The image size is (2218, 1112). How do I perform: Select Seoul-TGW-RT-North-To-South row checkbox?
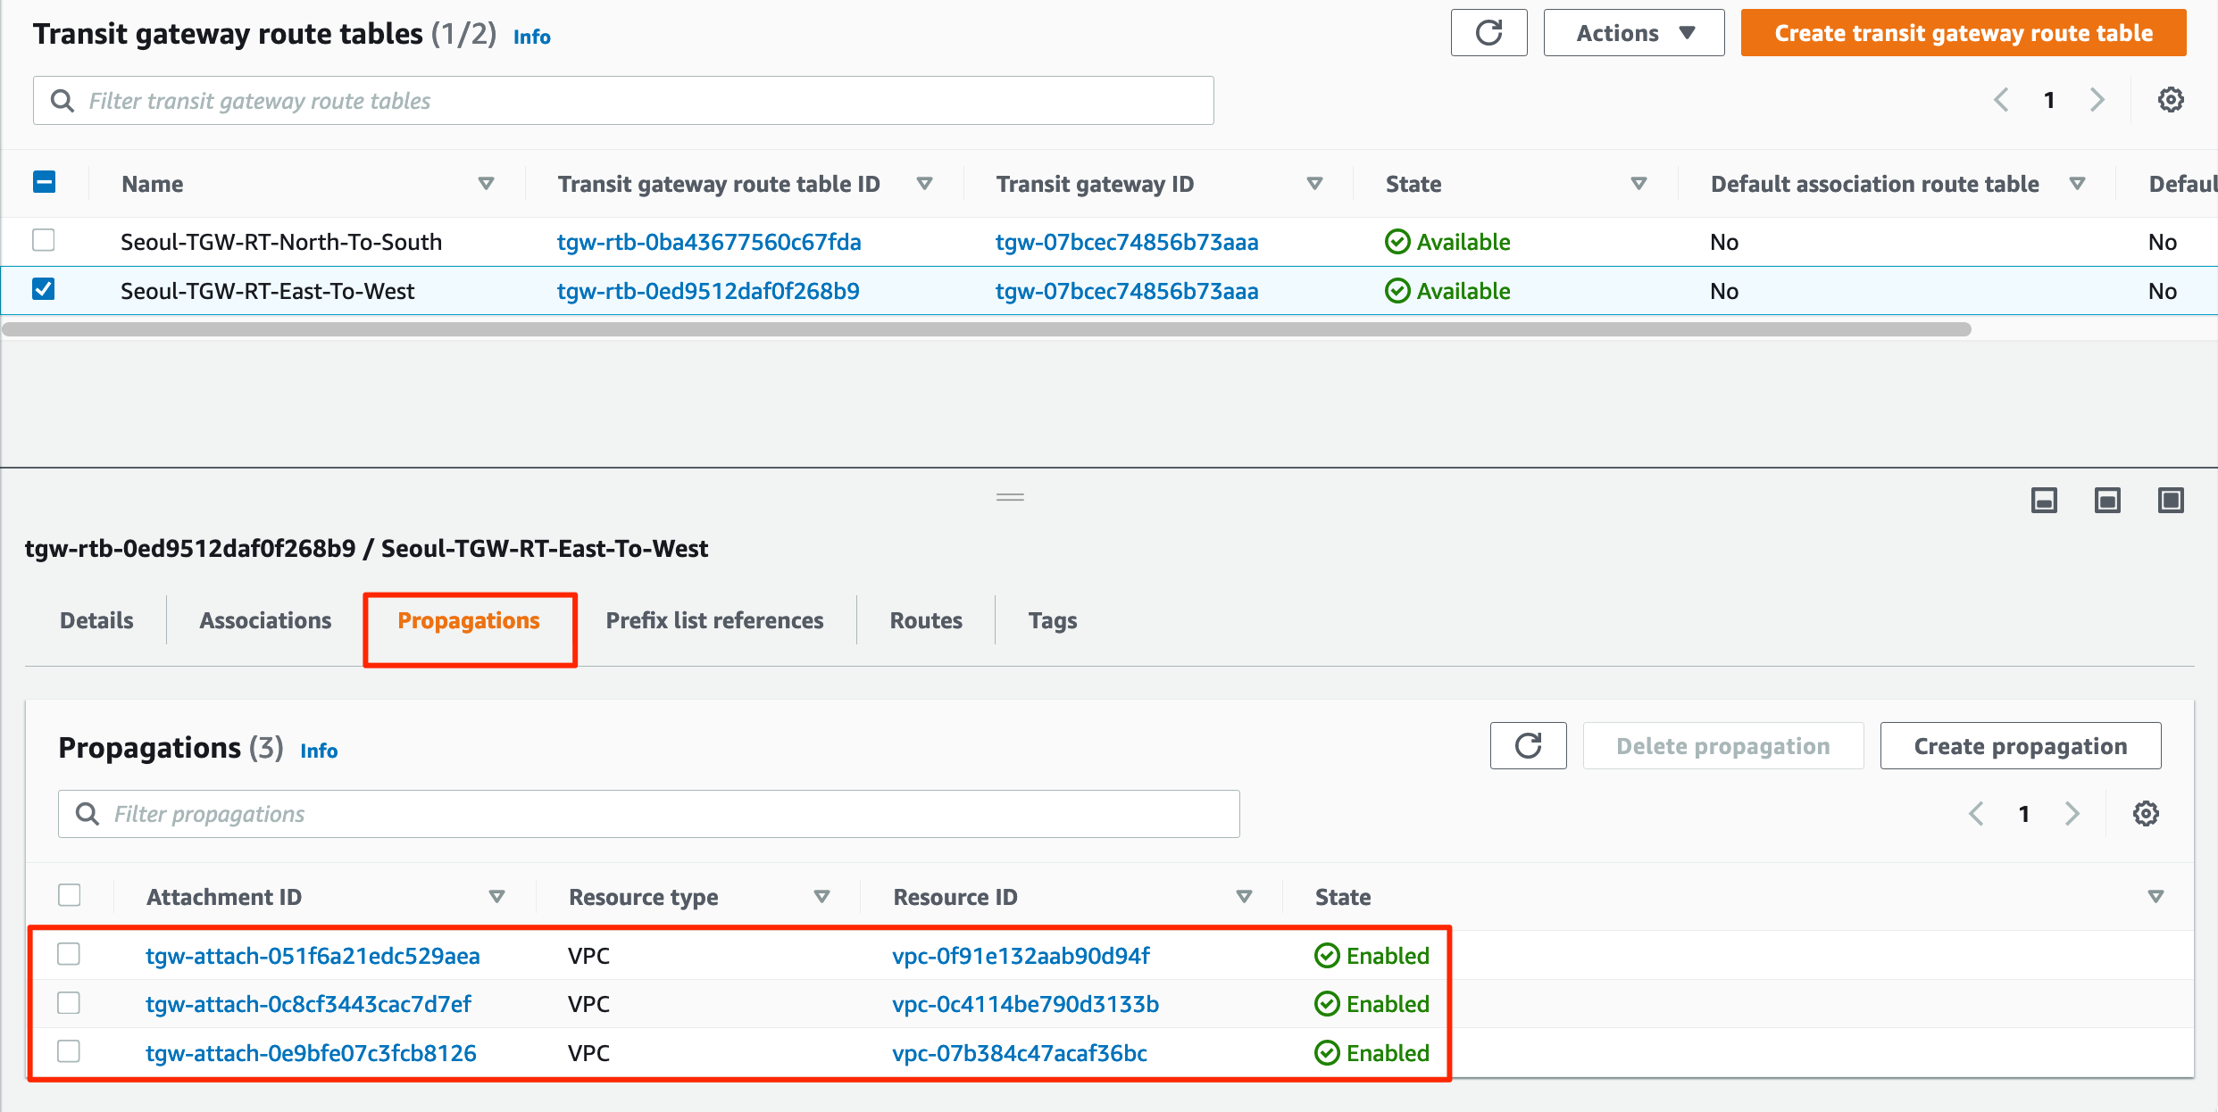click(44, 241)
